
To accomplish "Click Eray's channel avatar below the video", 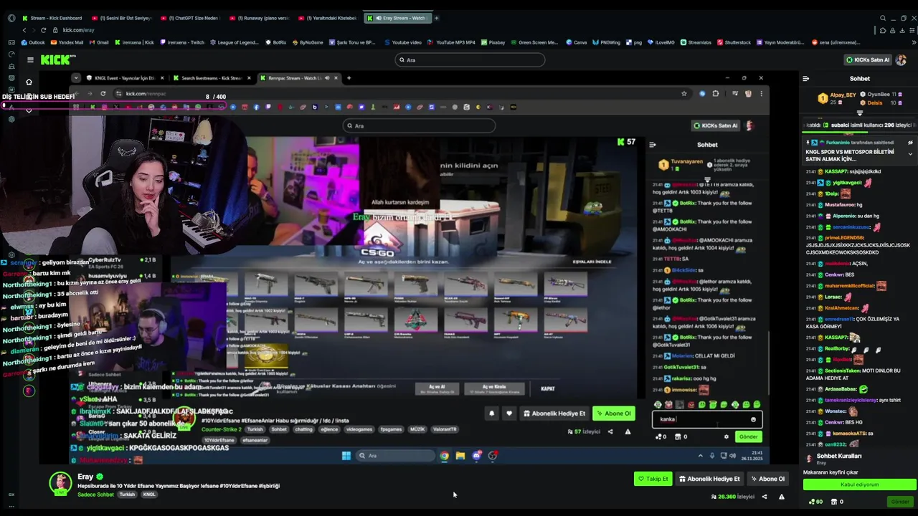I will pyautogui.click(x=60, y=482).
